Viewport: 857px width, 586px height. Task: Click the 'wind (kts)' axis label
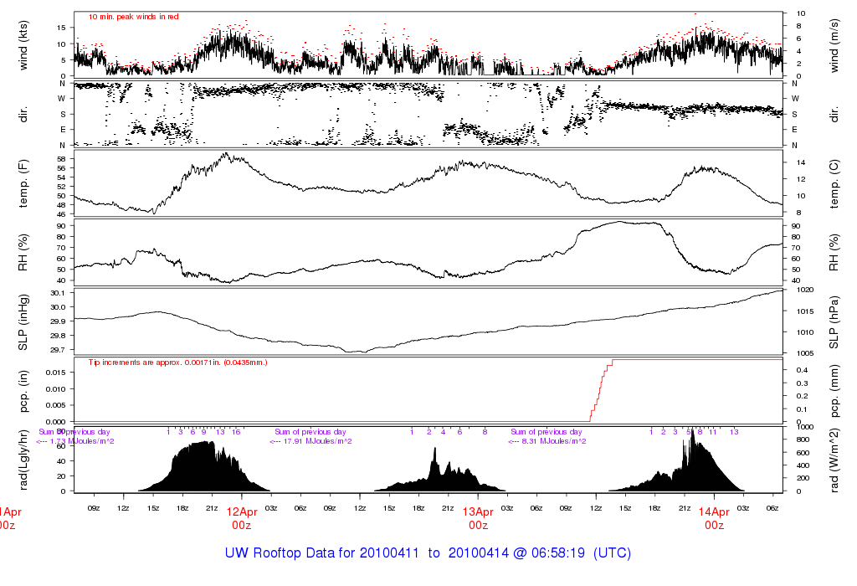(23, 45)
